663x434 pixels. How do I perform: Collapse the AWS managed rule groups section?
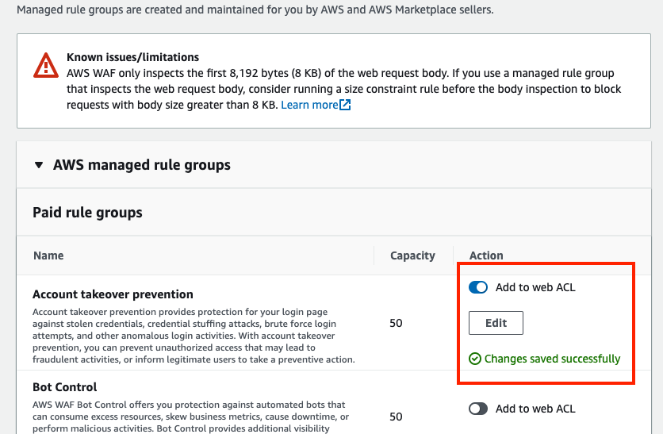point(39,165)
